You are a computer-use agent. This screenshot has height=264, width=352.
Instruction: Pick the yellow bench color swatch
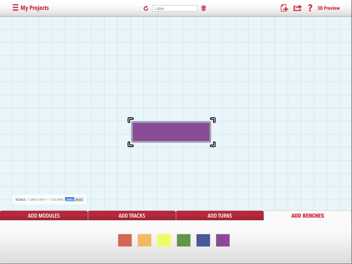(164, 240)
